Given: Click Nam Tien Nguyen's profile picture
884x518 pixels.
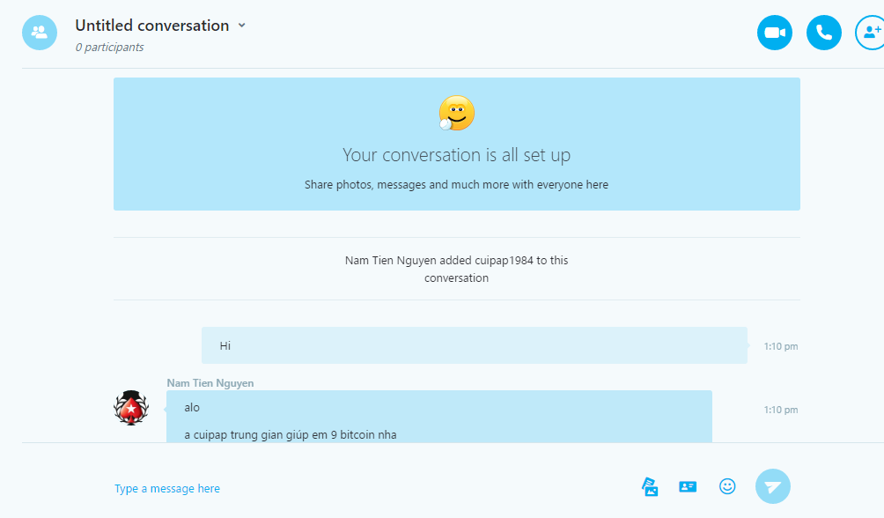Looking at the screenshot, I should pyautogui.click(x=131, y=408).
